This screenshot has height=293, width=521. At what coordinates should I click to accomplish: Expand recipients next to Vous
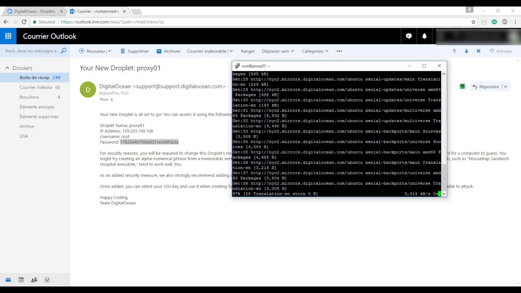tap(112, 99)
